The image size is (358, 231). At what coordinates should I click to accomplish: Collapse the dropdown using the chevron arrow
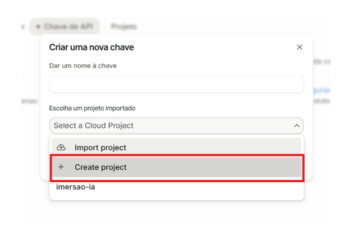(x=297, y=126)
